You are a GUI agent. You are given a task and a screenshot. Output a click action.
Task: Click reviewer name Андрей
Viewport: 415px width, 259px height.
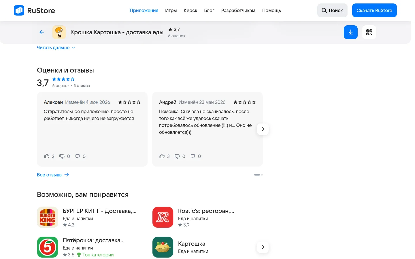pyautogui.click(x=168, y=102)
